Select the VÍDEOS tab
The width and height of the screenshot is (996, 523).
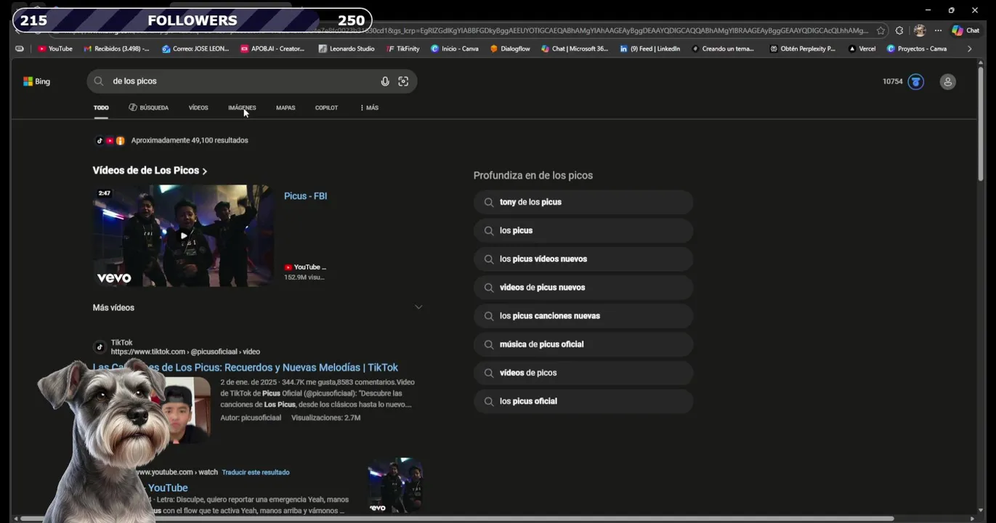coord(198,108)
